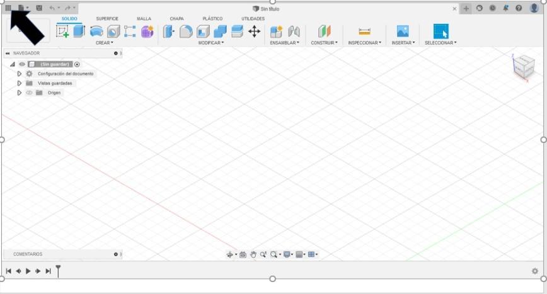547x294 pixels.
Task: Click the Insert image icon
Action: (x=403, y=31)
